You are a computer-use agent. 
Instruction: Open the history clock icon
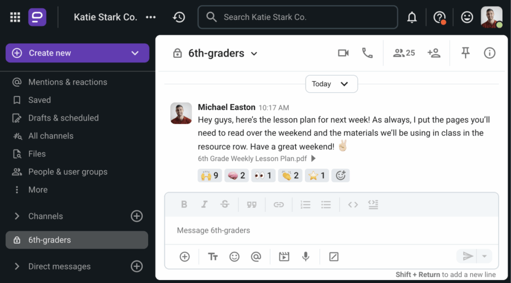[x=179, y=17]
